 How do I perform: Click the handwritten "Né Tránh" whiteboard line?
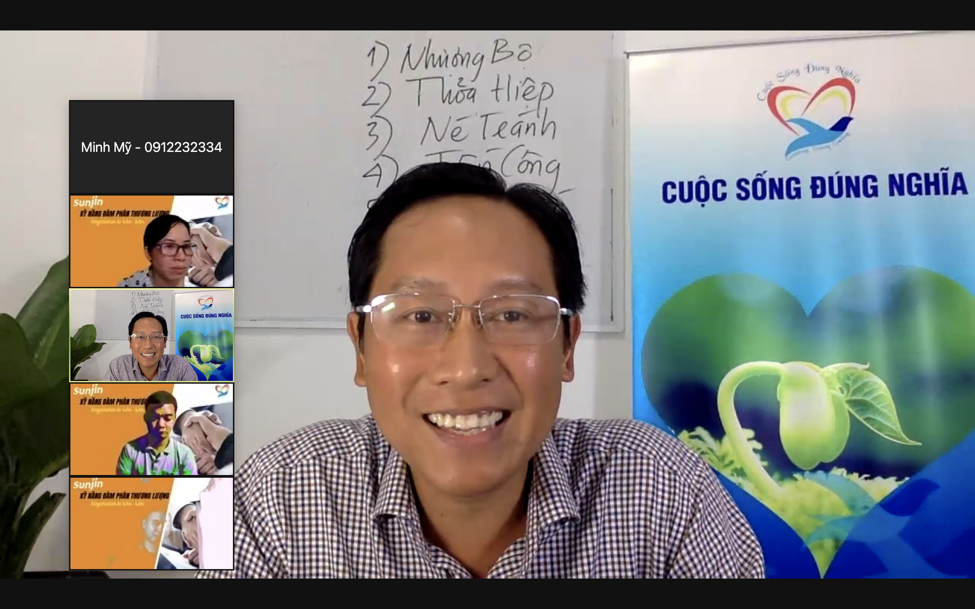pos(487,128)
